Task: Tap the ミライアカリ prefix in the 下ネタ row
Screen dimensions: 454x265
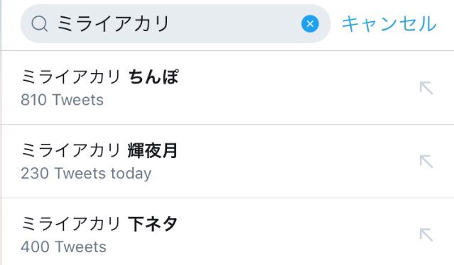Action: (71, 224)
